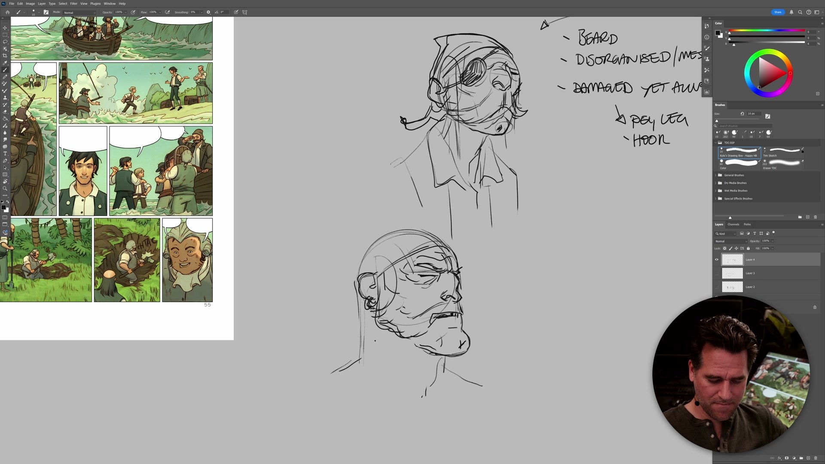
Task: Select the Move tool
Action: pyautogui.click(x=5, y=27)
